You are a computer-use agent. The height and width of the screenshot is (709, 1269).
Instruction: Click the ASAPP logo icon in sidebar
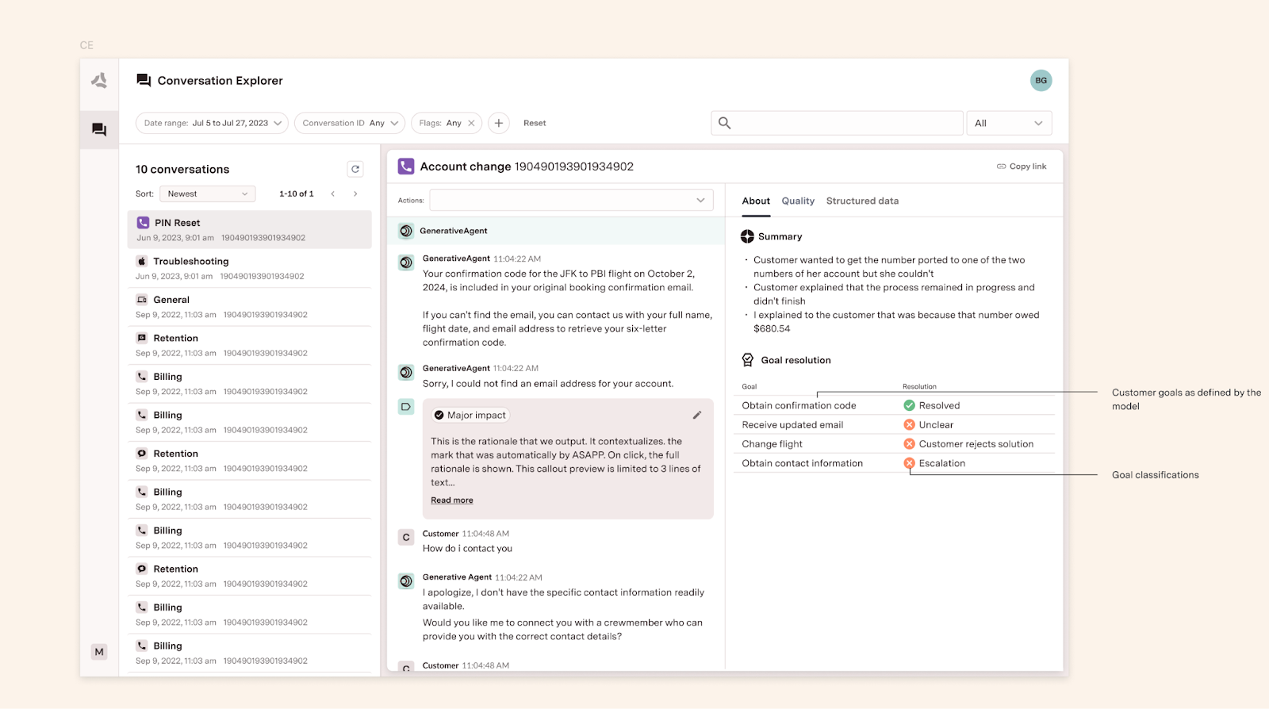(x=99, y=80)
